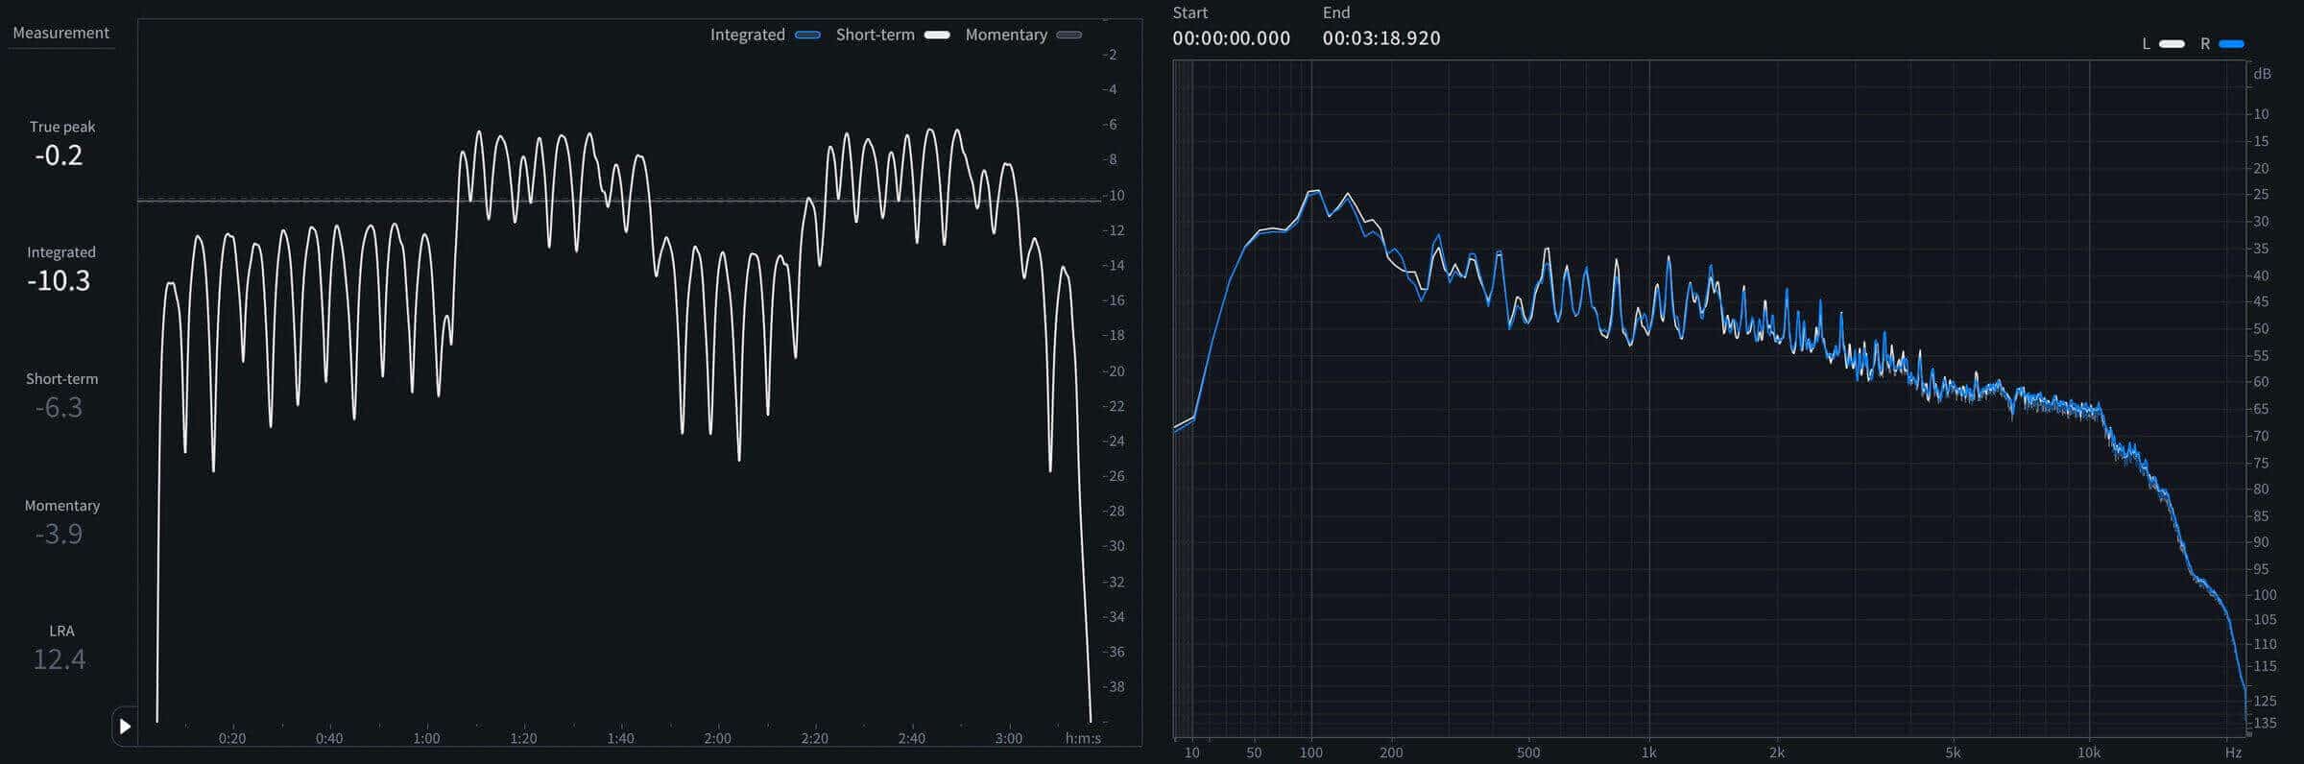Click the Hz unit label on the spectrum
Image resolution: width=2304 pixels, height=764 pixels.
pyautogui.click(x=2233, y=752)
